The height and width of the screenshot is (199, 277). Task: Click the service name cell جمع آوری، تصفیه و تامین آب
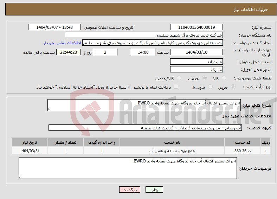[x=172, y=151]
